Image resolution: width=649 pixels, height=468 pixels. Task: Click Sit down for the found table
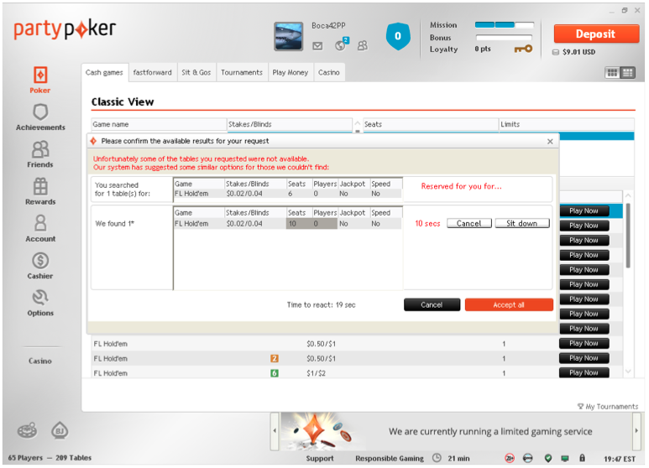tap(522, 223)
